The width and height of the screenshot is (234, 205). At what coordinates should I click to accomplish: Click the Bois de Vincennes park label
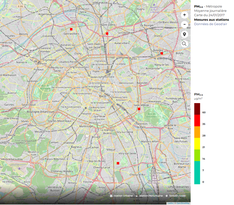pyautogui.click(x=152, y=115)
